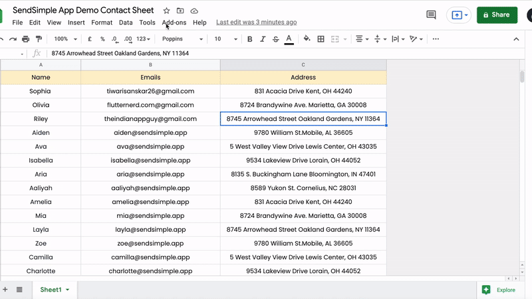Open the zoom 100% dropdown
This screenshot has width=532, height=299.
point(65,39)
